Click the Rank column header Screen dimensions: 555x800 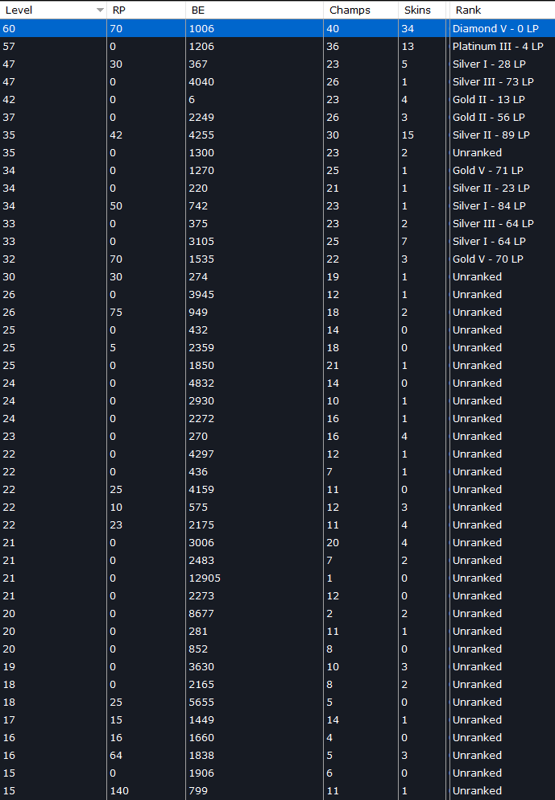[x=503, y=10]
